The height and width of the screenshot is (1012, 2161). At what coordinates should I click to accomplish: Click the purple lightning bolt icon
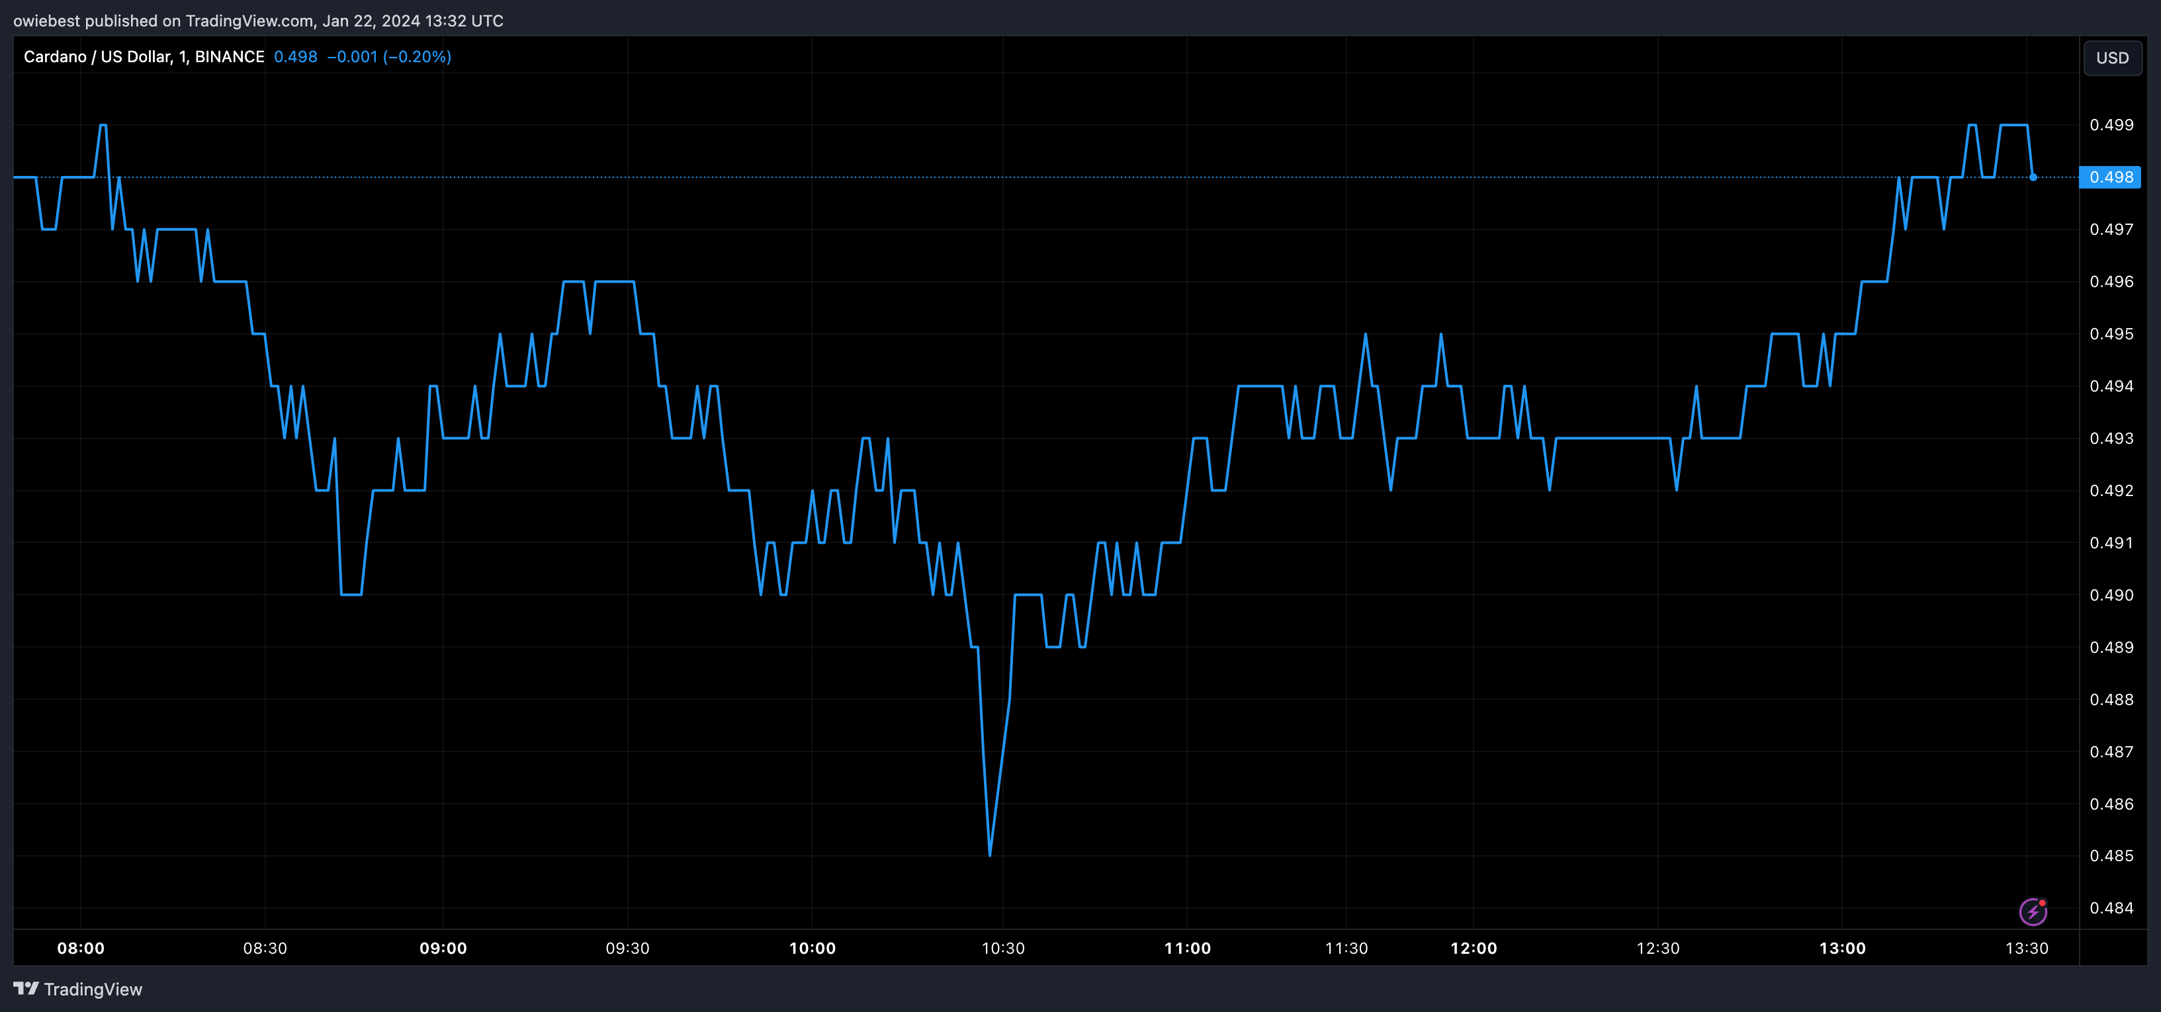point(2033,911)
